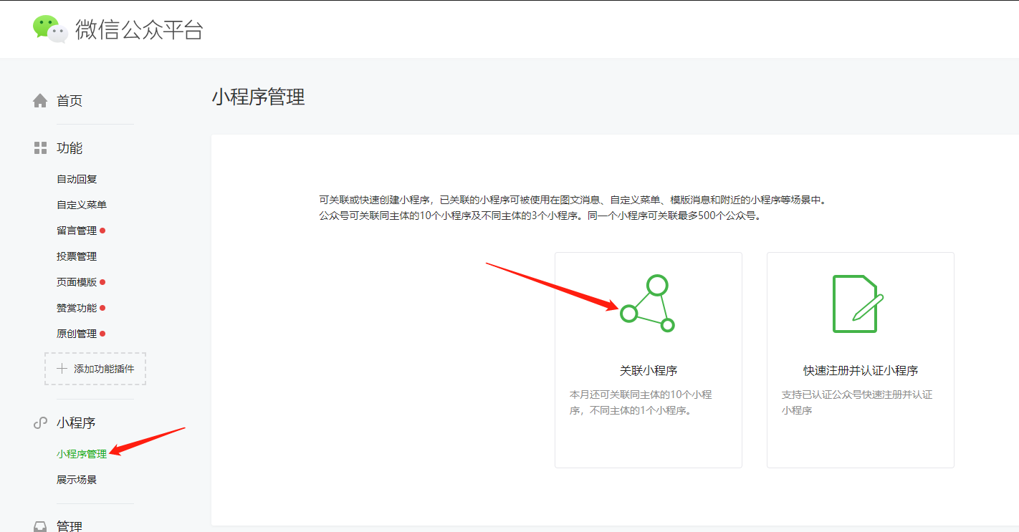
Task: Select the 功能 section header
Action: click(x=70, y=148)
